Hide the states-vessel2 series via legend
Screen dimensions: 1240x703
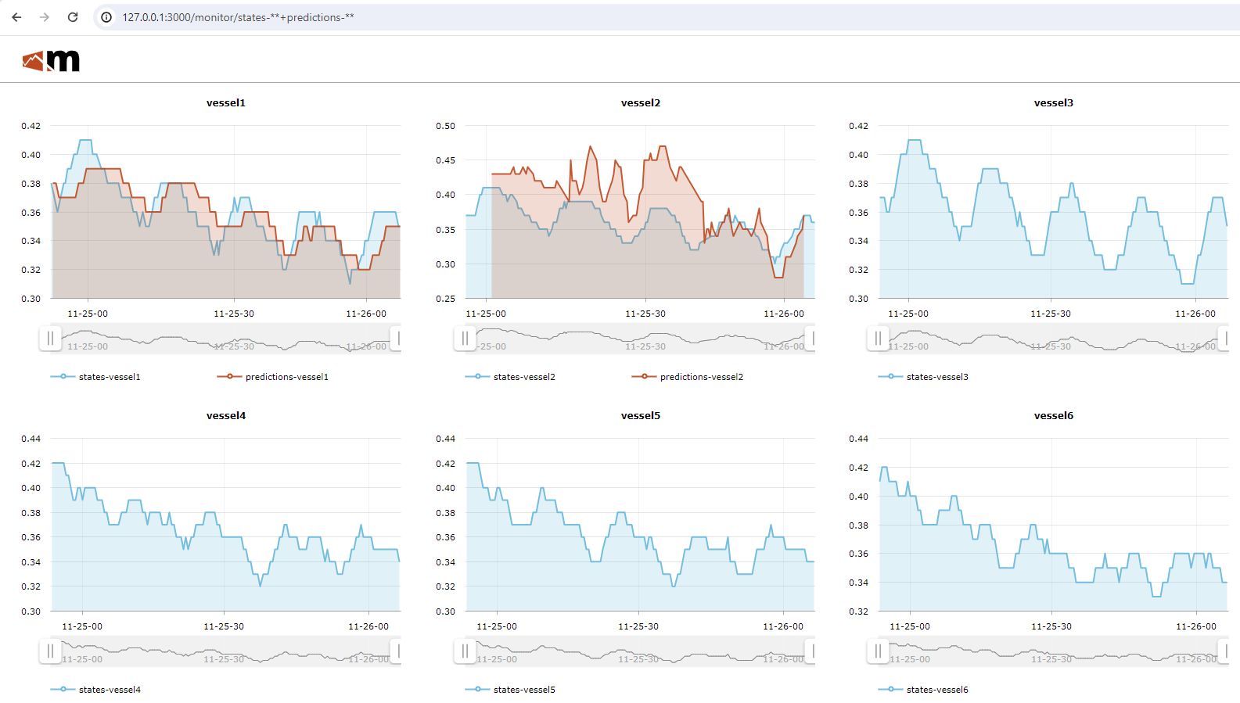click(510, 377)
